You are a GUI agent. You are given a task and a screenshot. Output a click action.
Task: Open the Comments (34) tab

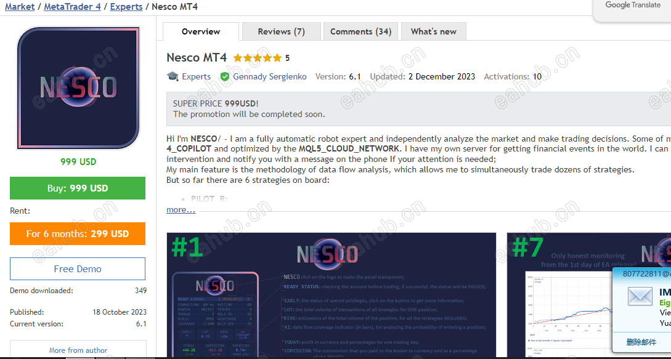(360, 31)
